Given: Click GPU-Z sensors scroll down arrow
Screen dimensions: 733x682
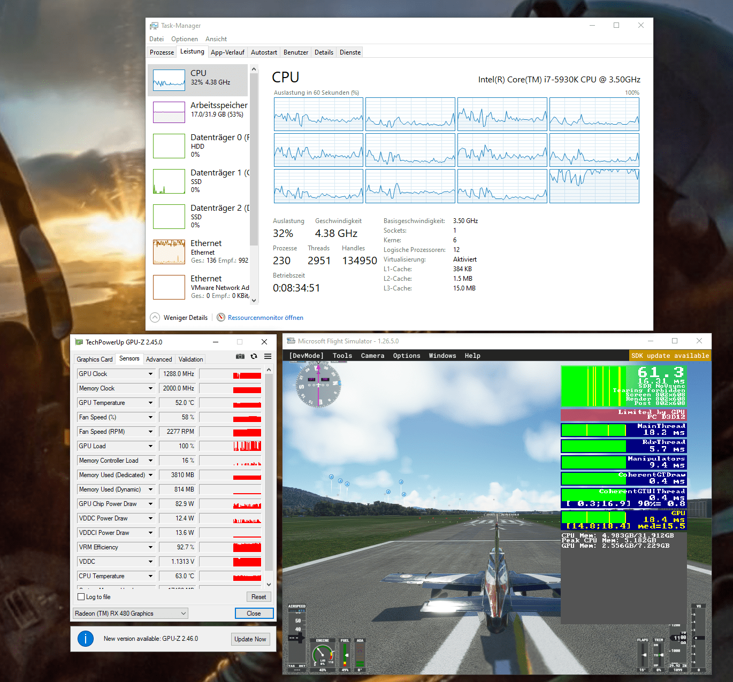Looking at the screenshot, I should pyautogui.click(x=269, y=585).
